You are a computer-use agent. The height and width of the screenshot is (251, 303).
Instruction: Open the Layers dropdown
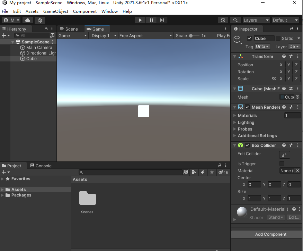tap(256, 20)
